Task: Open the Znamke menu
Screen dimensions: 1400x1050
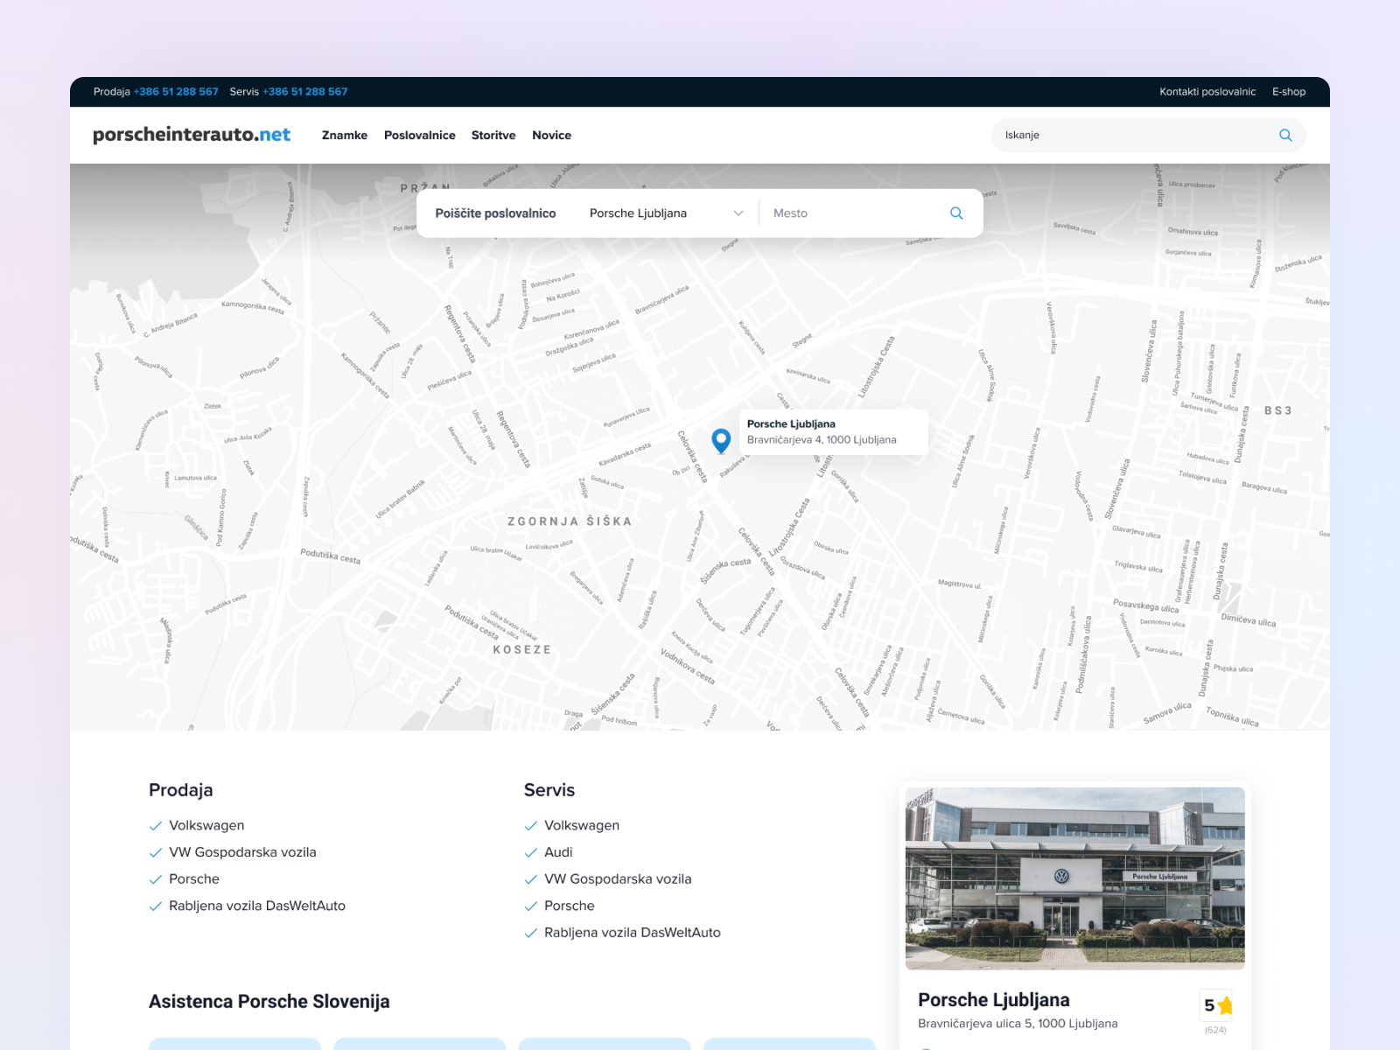Action: pos(345,135)
